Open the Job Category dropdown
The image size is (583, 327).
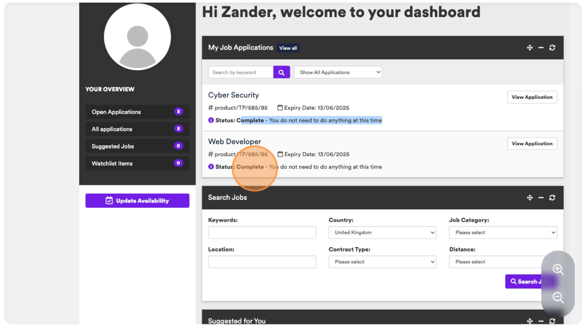click(503, 232)
